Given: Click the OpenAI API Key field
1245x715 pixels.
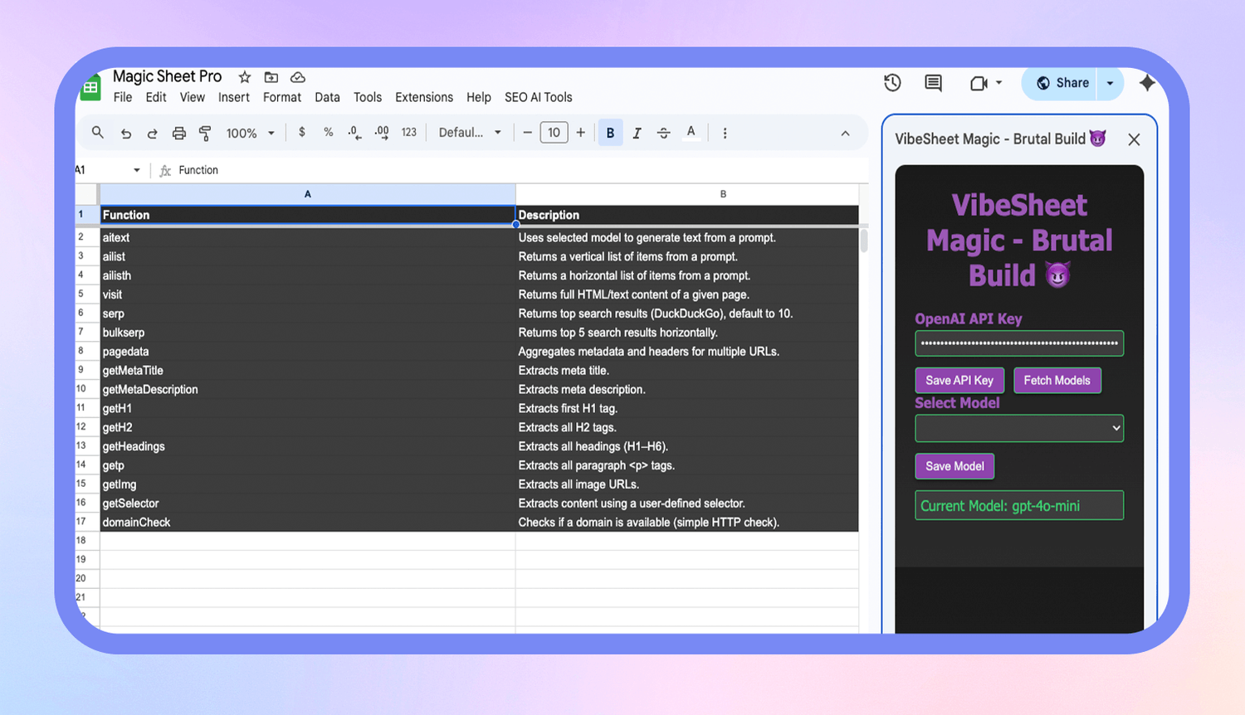Looking at the screenshot, I should pos(1019,343).
